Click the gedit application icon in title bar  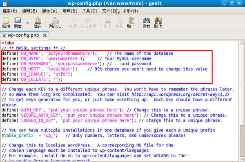coord(5,3)
